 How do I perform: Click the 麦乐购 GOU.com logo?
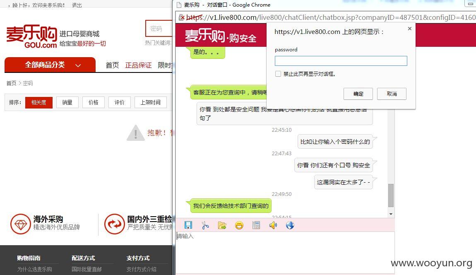(31, 36)
